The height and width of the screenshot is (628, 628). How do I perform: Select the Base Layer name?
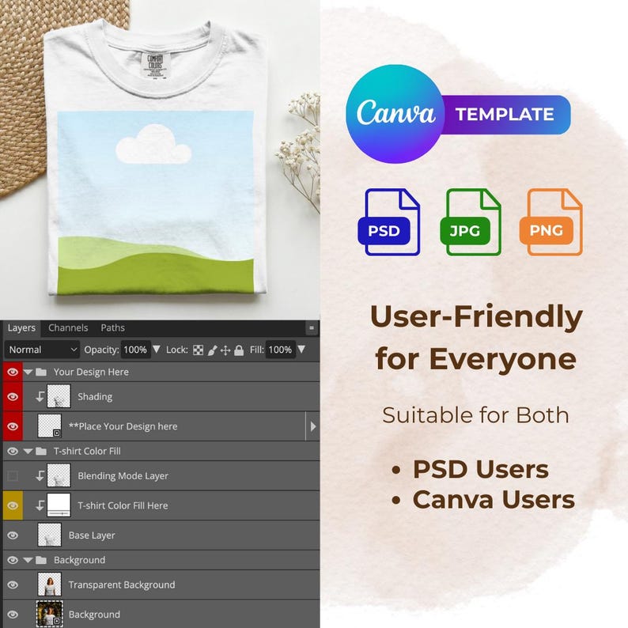(x=92, y=535)
